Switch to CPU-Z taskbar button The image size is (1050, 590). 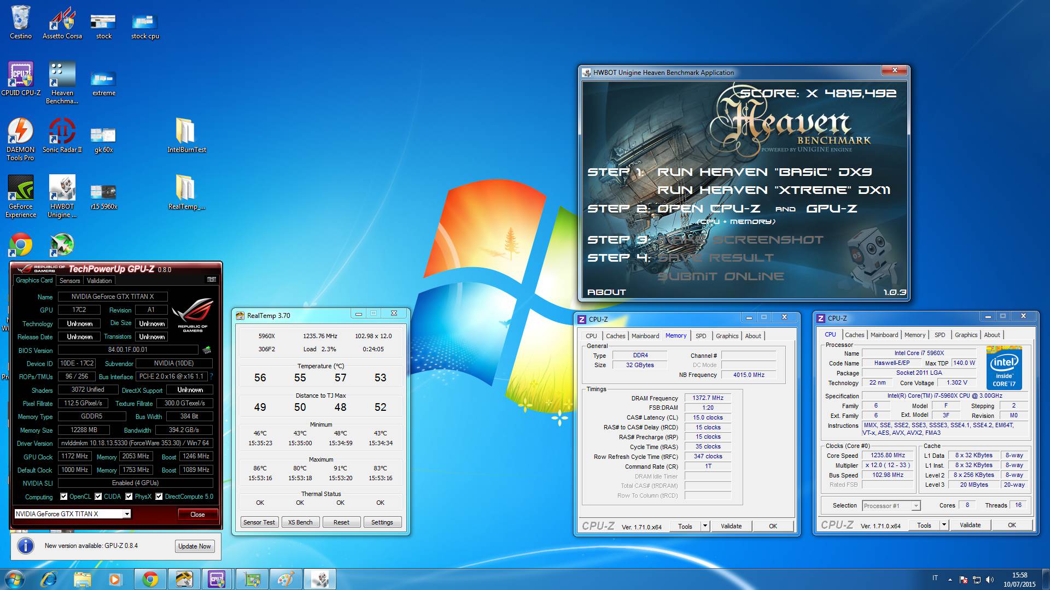coord(217,579)
